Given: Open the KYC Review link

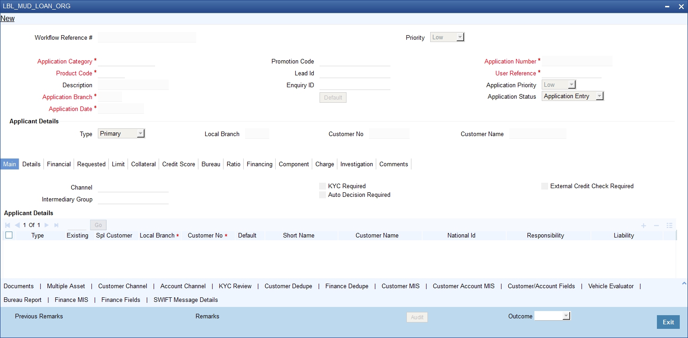Looking at the screenshot, I should (x=235, y=286).
